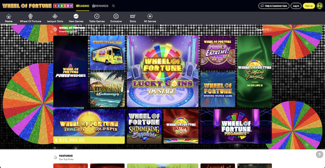Open the Exclusive star icon
Image resolution: width=325 pixels, height=168 pixels.
pos(116,16)
